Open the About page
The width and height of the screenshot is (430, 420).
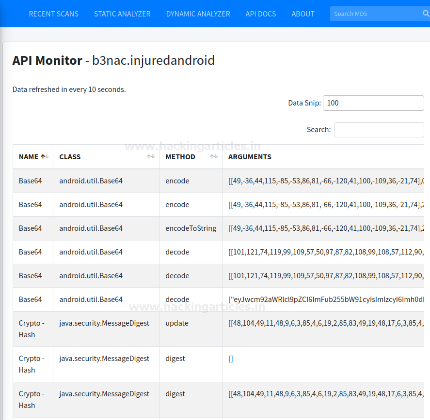(x=303, y=14)
